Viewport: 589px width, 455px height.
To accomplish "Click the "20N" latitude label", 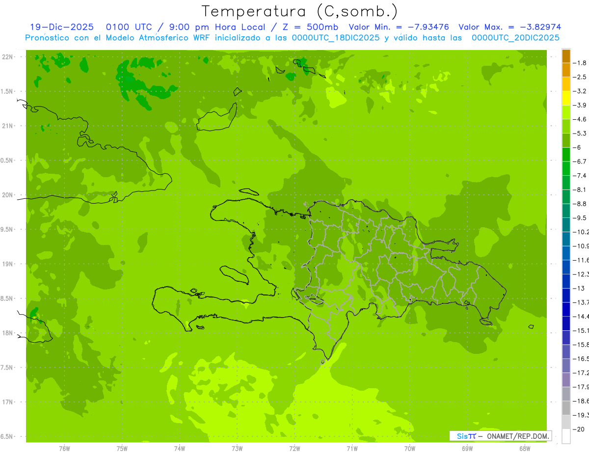I will click(8, 195).
